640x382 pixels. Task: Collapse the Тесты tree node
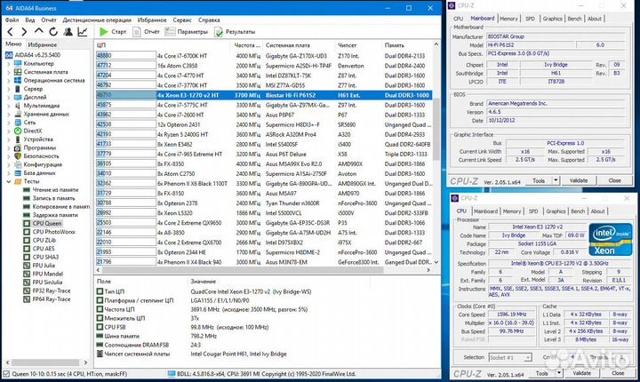click(9, 181)
